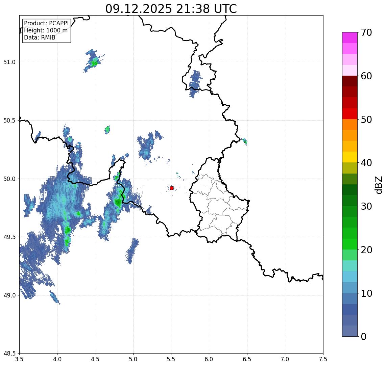Click the longitude axis label 5.5
Screen dimensions: 387x366
pos(171,359)
